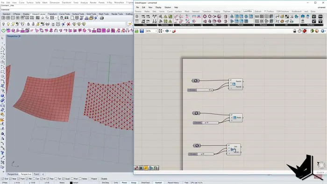Click the padlock lock objects icon
This screenshot has width=327, height=184.
[28, 24]
